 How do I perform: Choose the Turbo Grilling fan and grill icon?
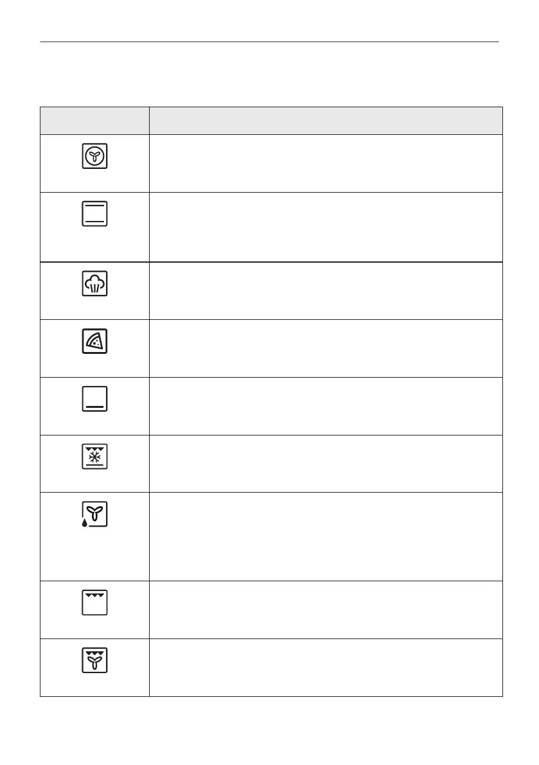coord(94,660)
